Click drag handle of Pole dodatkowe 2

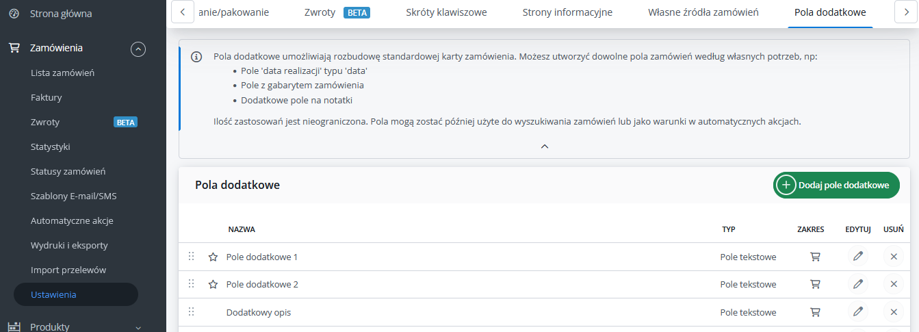point(192,283)
